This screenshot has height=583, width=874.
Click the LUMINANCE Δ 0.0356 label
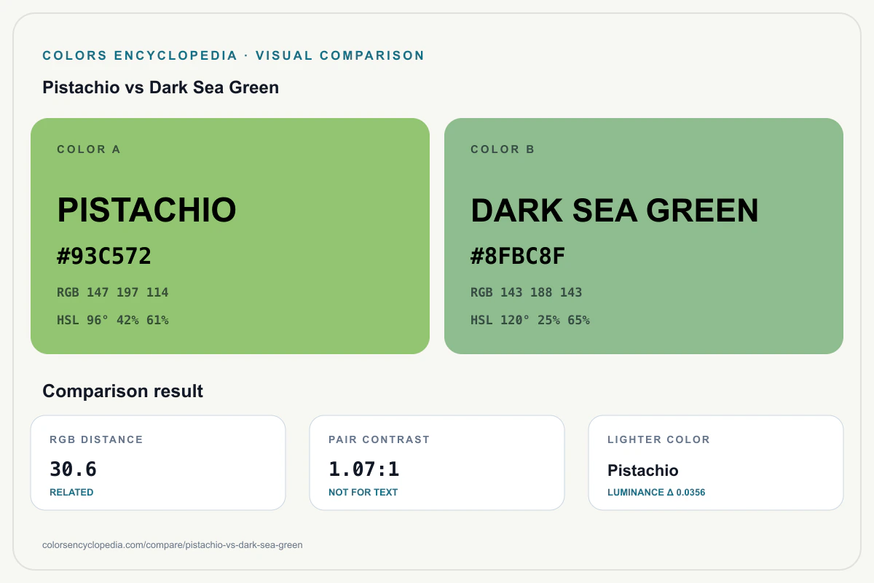click(656, 493)
